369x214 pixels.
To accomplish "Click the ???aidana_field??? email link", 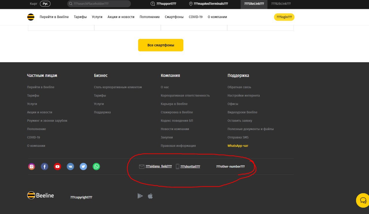I will [x=159, y=166].
